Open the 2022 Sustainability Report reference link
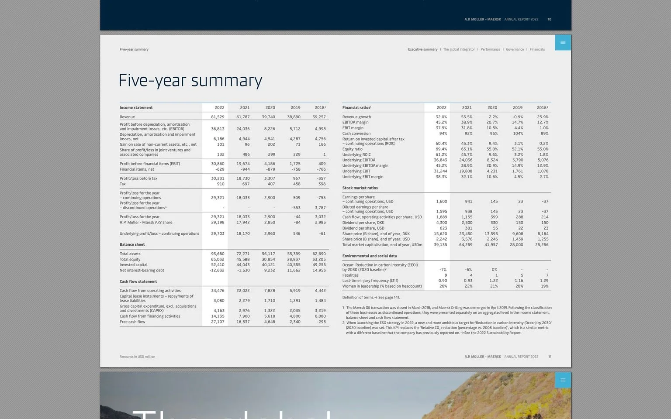The height and width of the screenshot is (419, 671). (x=491, y=333)
